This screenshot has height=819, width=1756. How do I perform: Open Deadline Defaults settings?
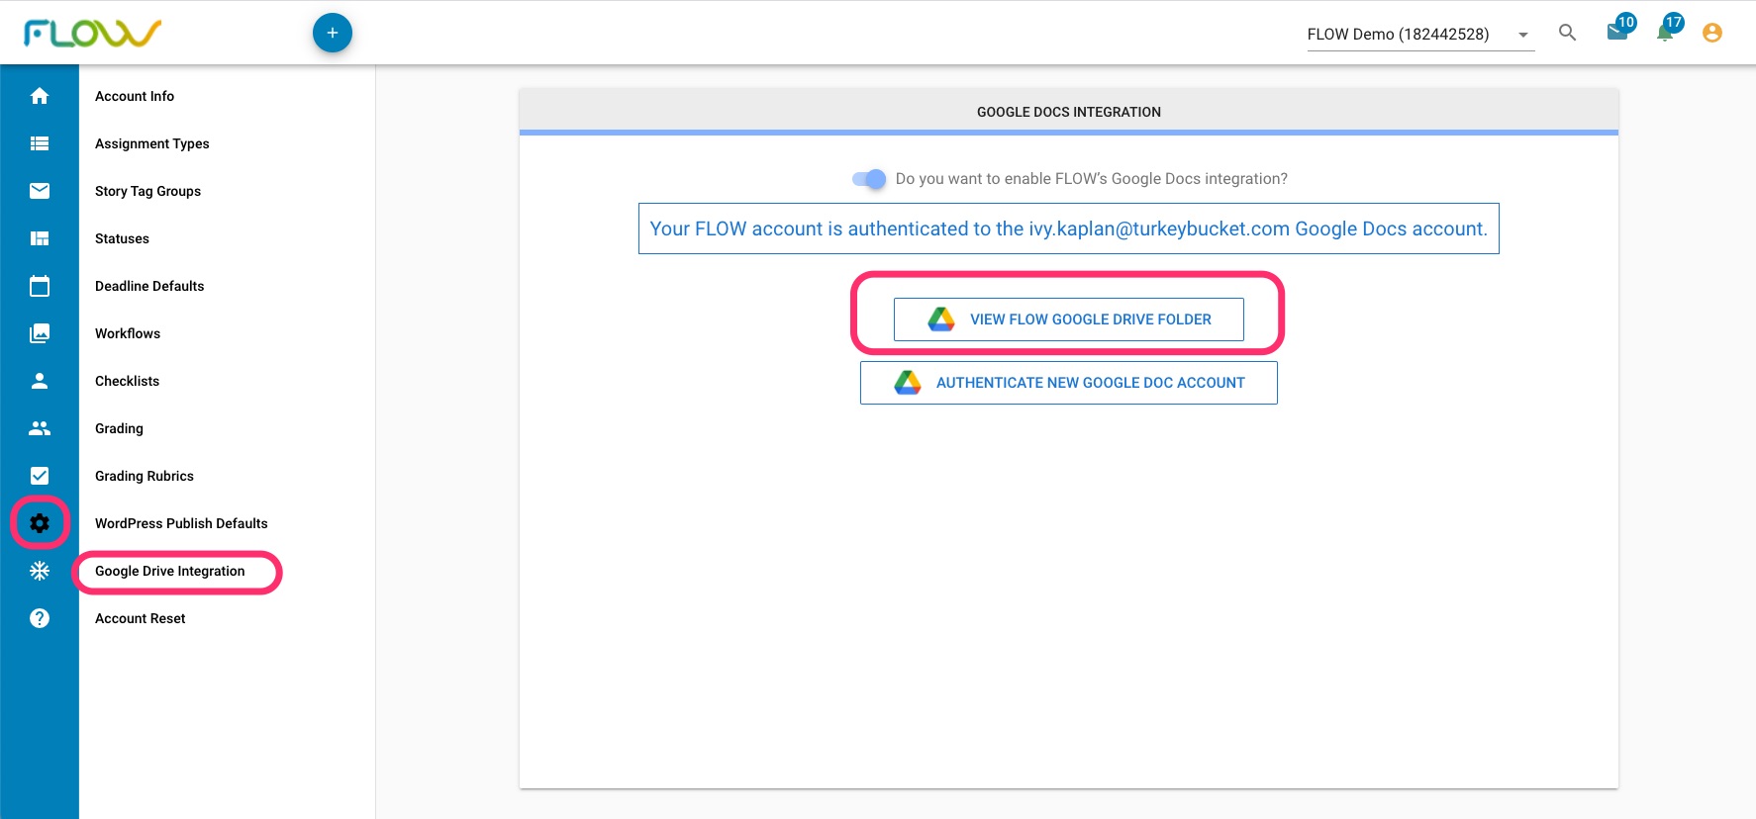pyautogui.click(x=149, y=286)
